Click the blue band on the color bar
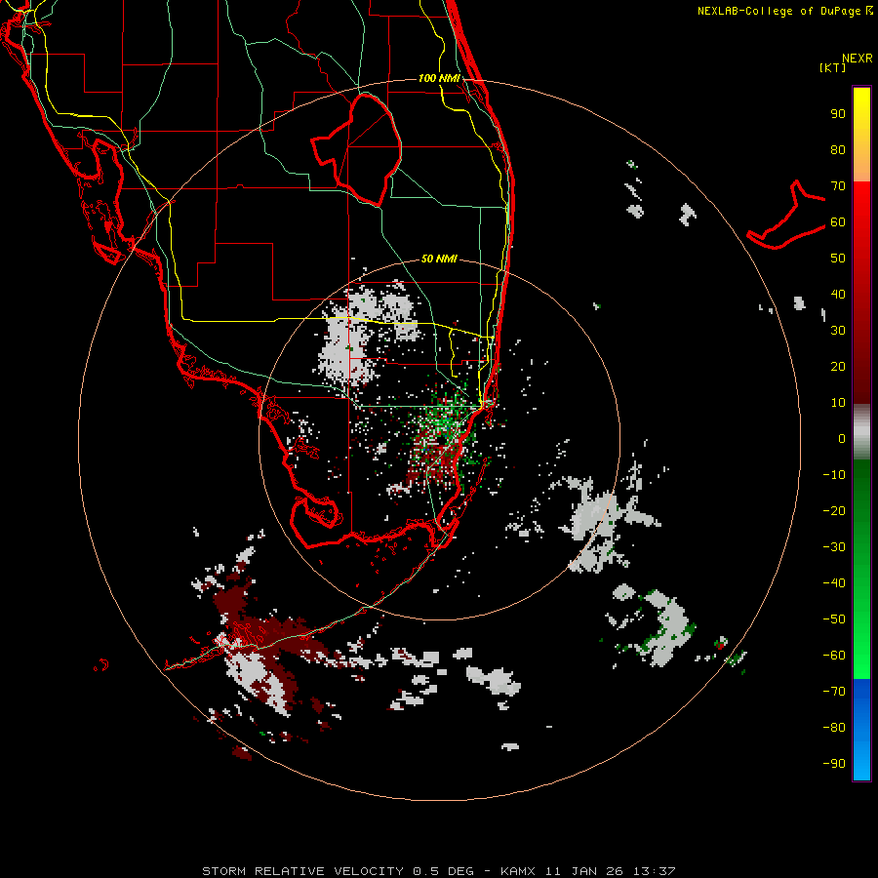Viewport: 878px width, 878px height. pyautogui.click(x=861, y=729)
